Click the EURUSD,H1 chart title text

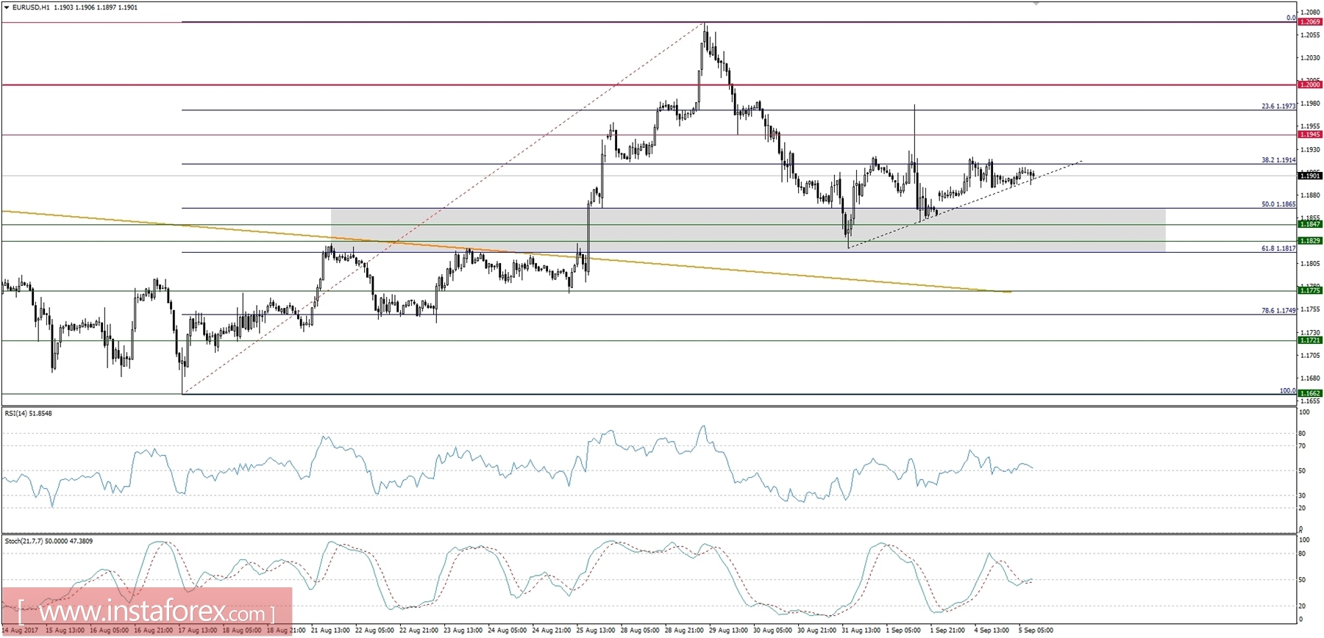(31, 7)
